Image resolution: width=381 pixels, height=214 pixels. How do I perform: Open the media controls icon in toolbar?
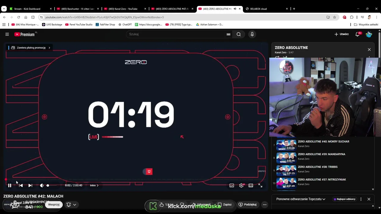click(362, 17)
